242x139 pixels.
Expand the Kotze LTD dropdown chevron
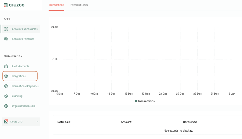(37, 122)
